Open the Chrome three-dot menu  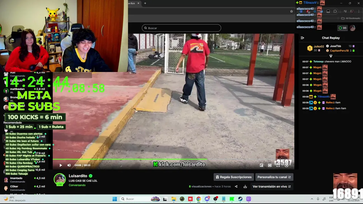click(x=359, y=11)
